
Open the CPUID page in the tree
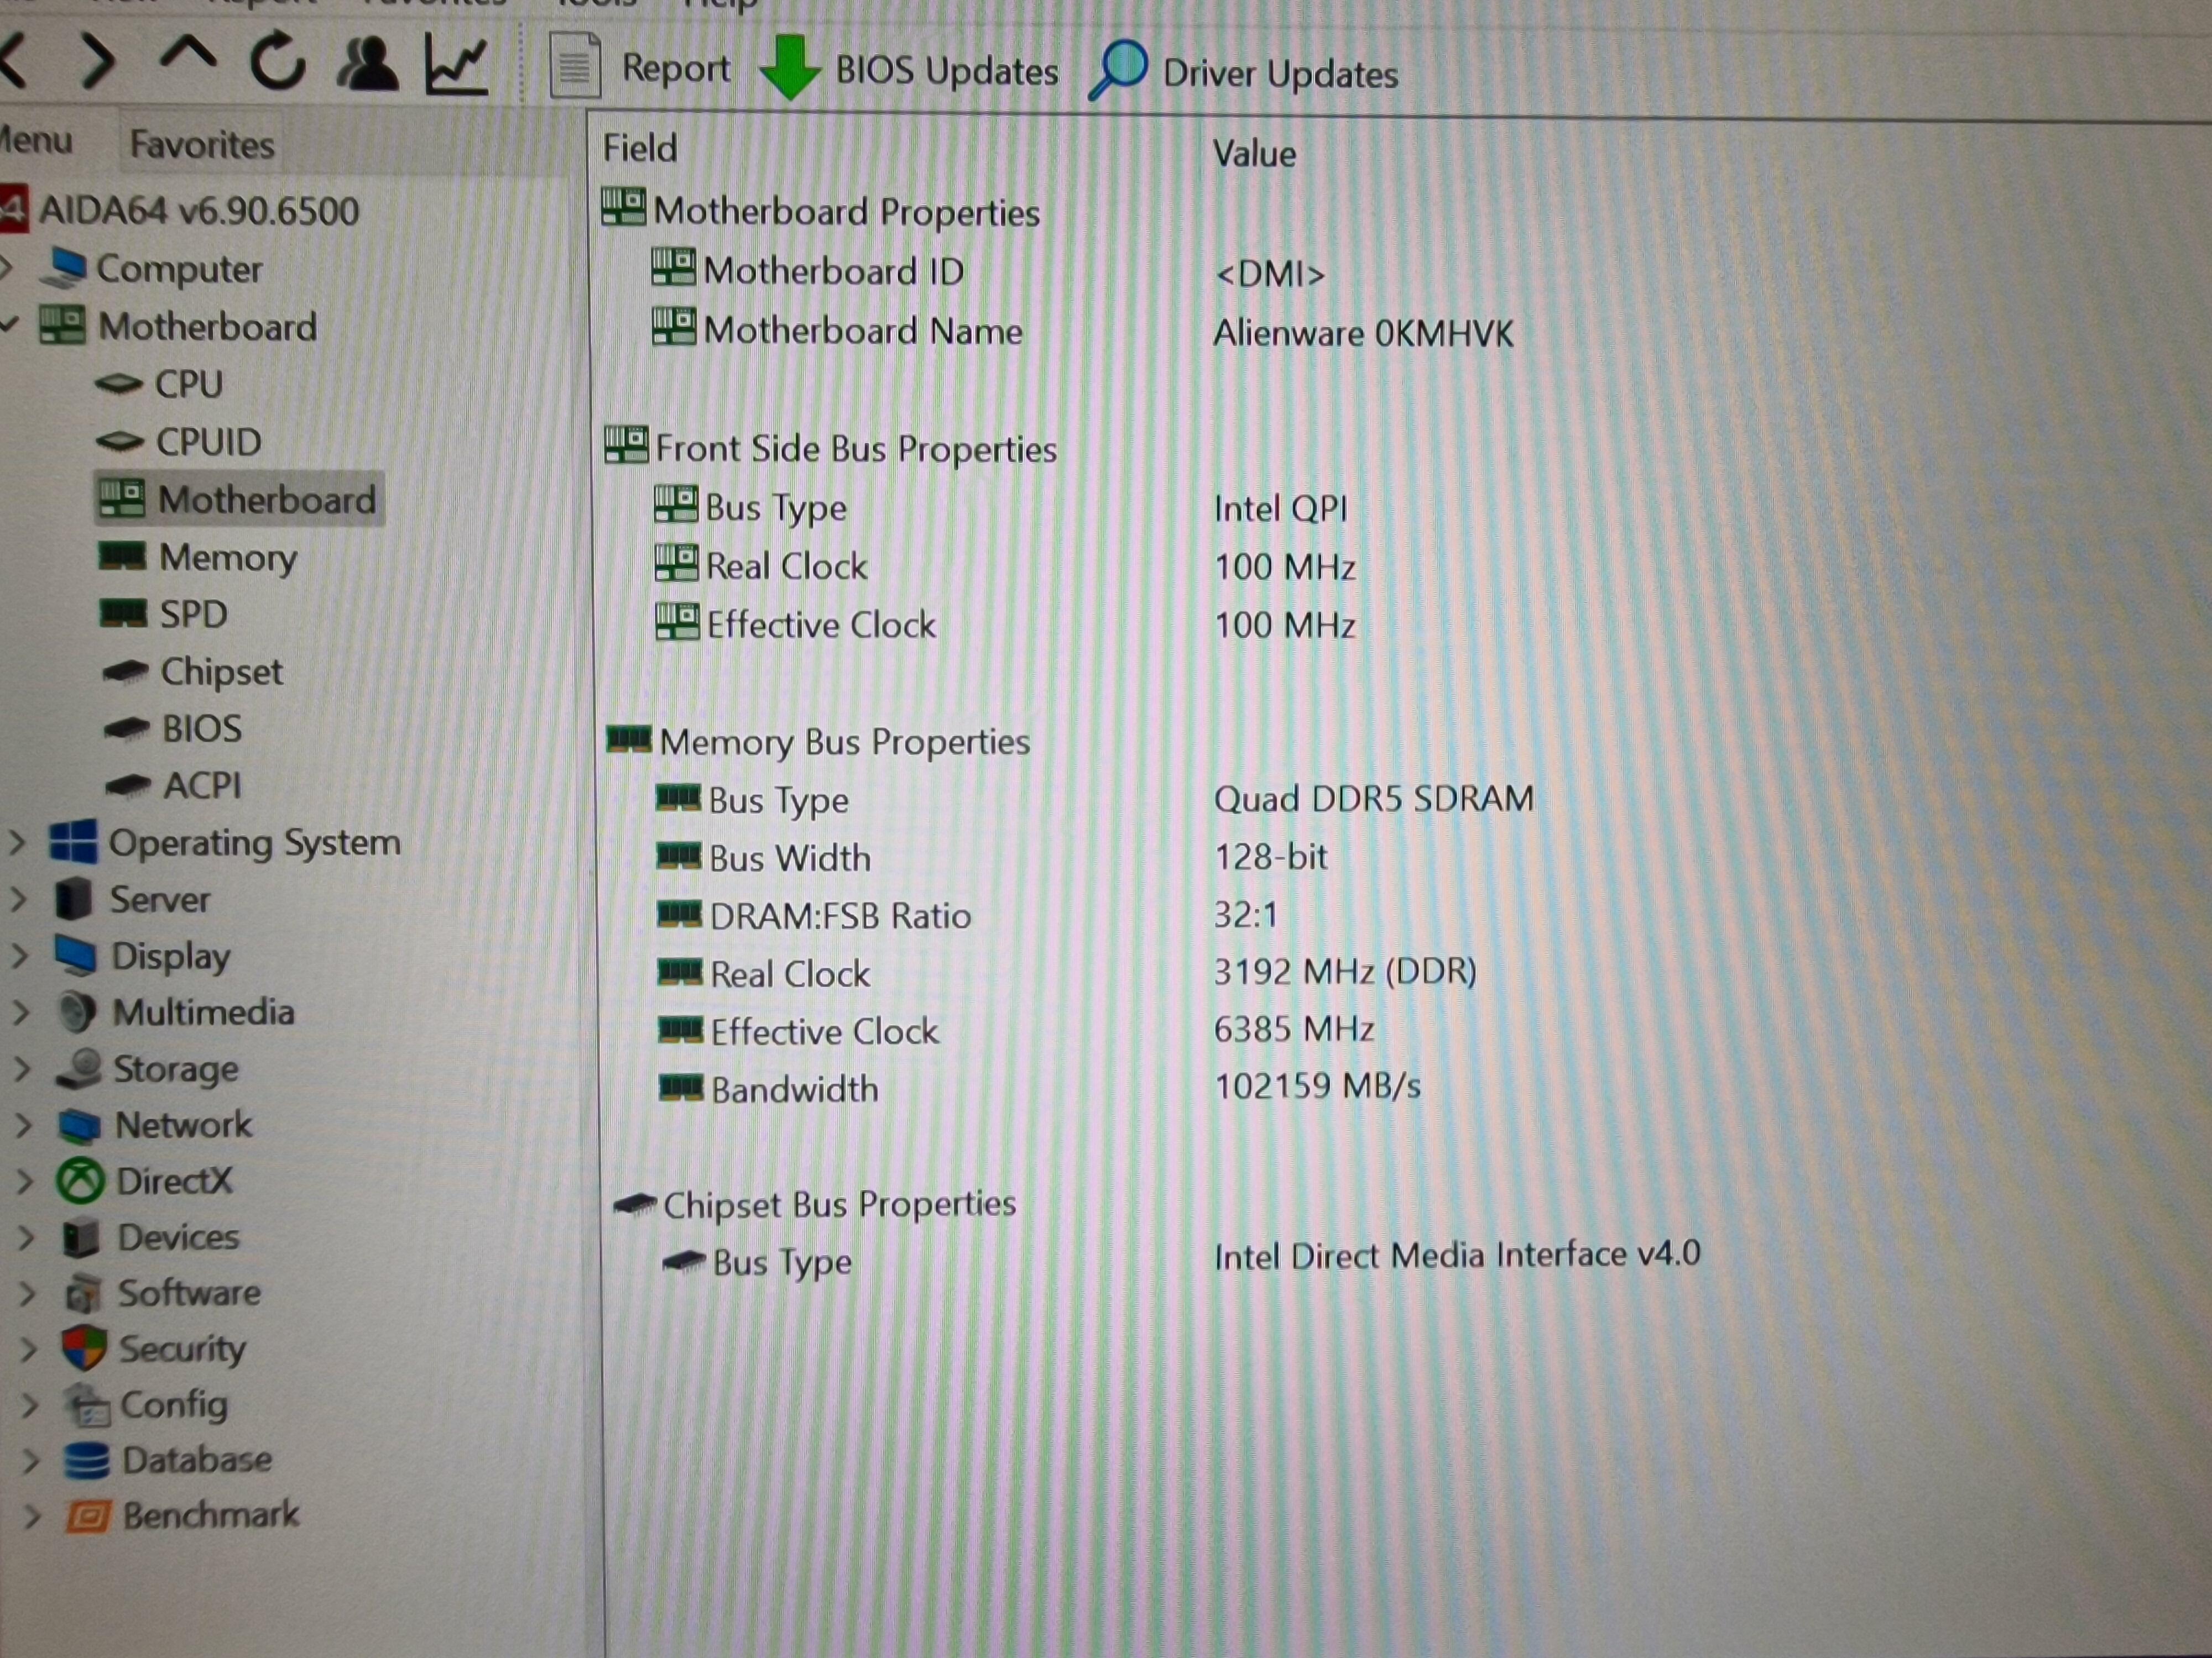(208, 442)
